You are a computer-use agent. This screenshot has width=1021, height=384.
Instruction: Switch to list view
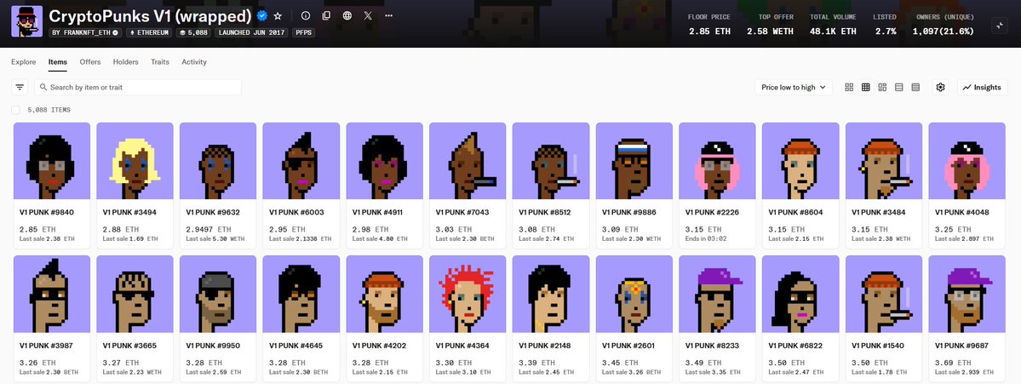tap(899, 87)
